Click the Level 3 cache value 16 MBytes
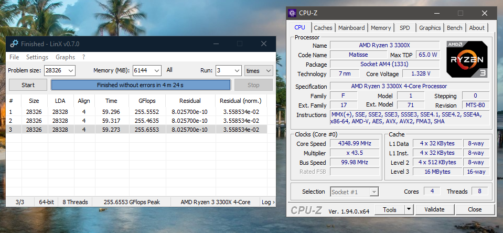The width and height of the screenshot is (503, 233). 437,172
